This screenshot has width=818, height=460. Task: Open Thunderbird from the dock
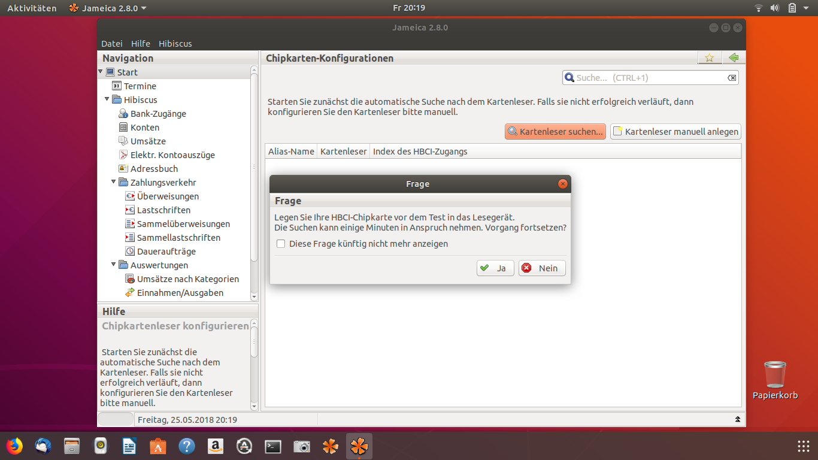pos(43,446)
